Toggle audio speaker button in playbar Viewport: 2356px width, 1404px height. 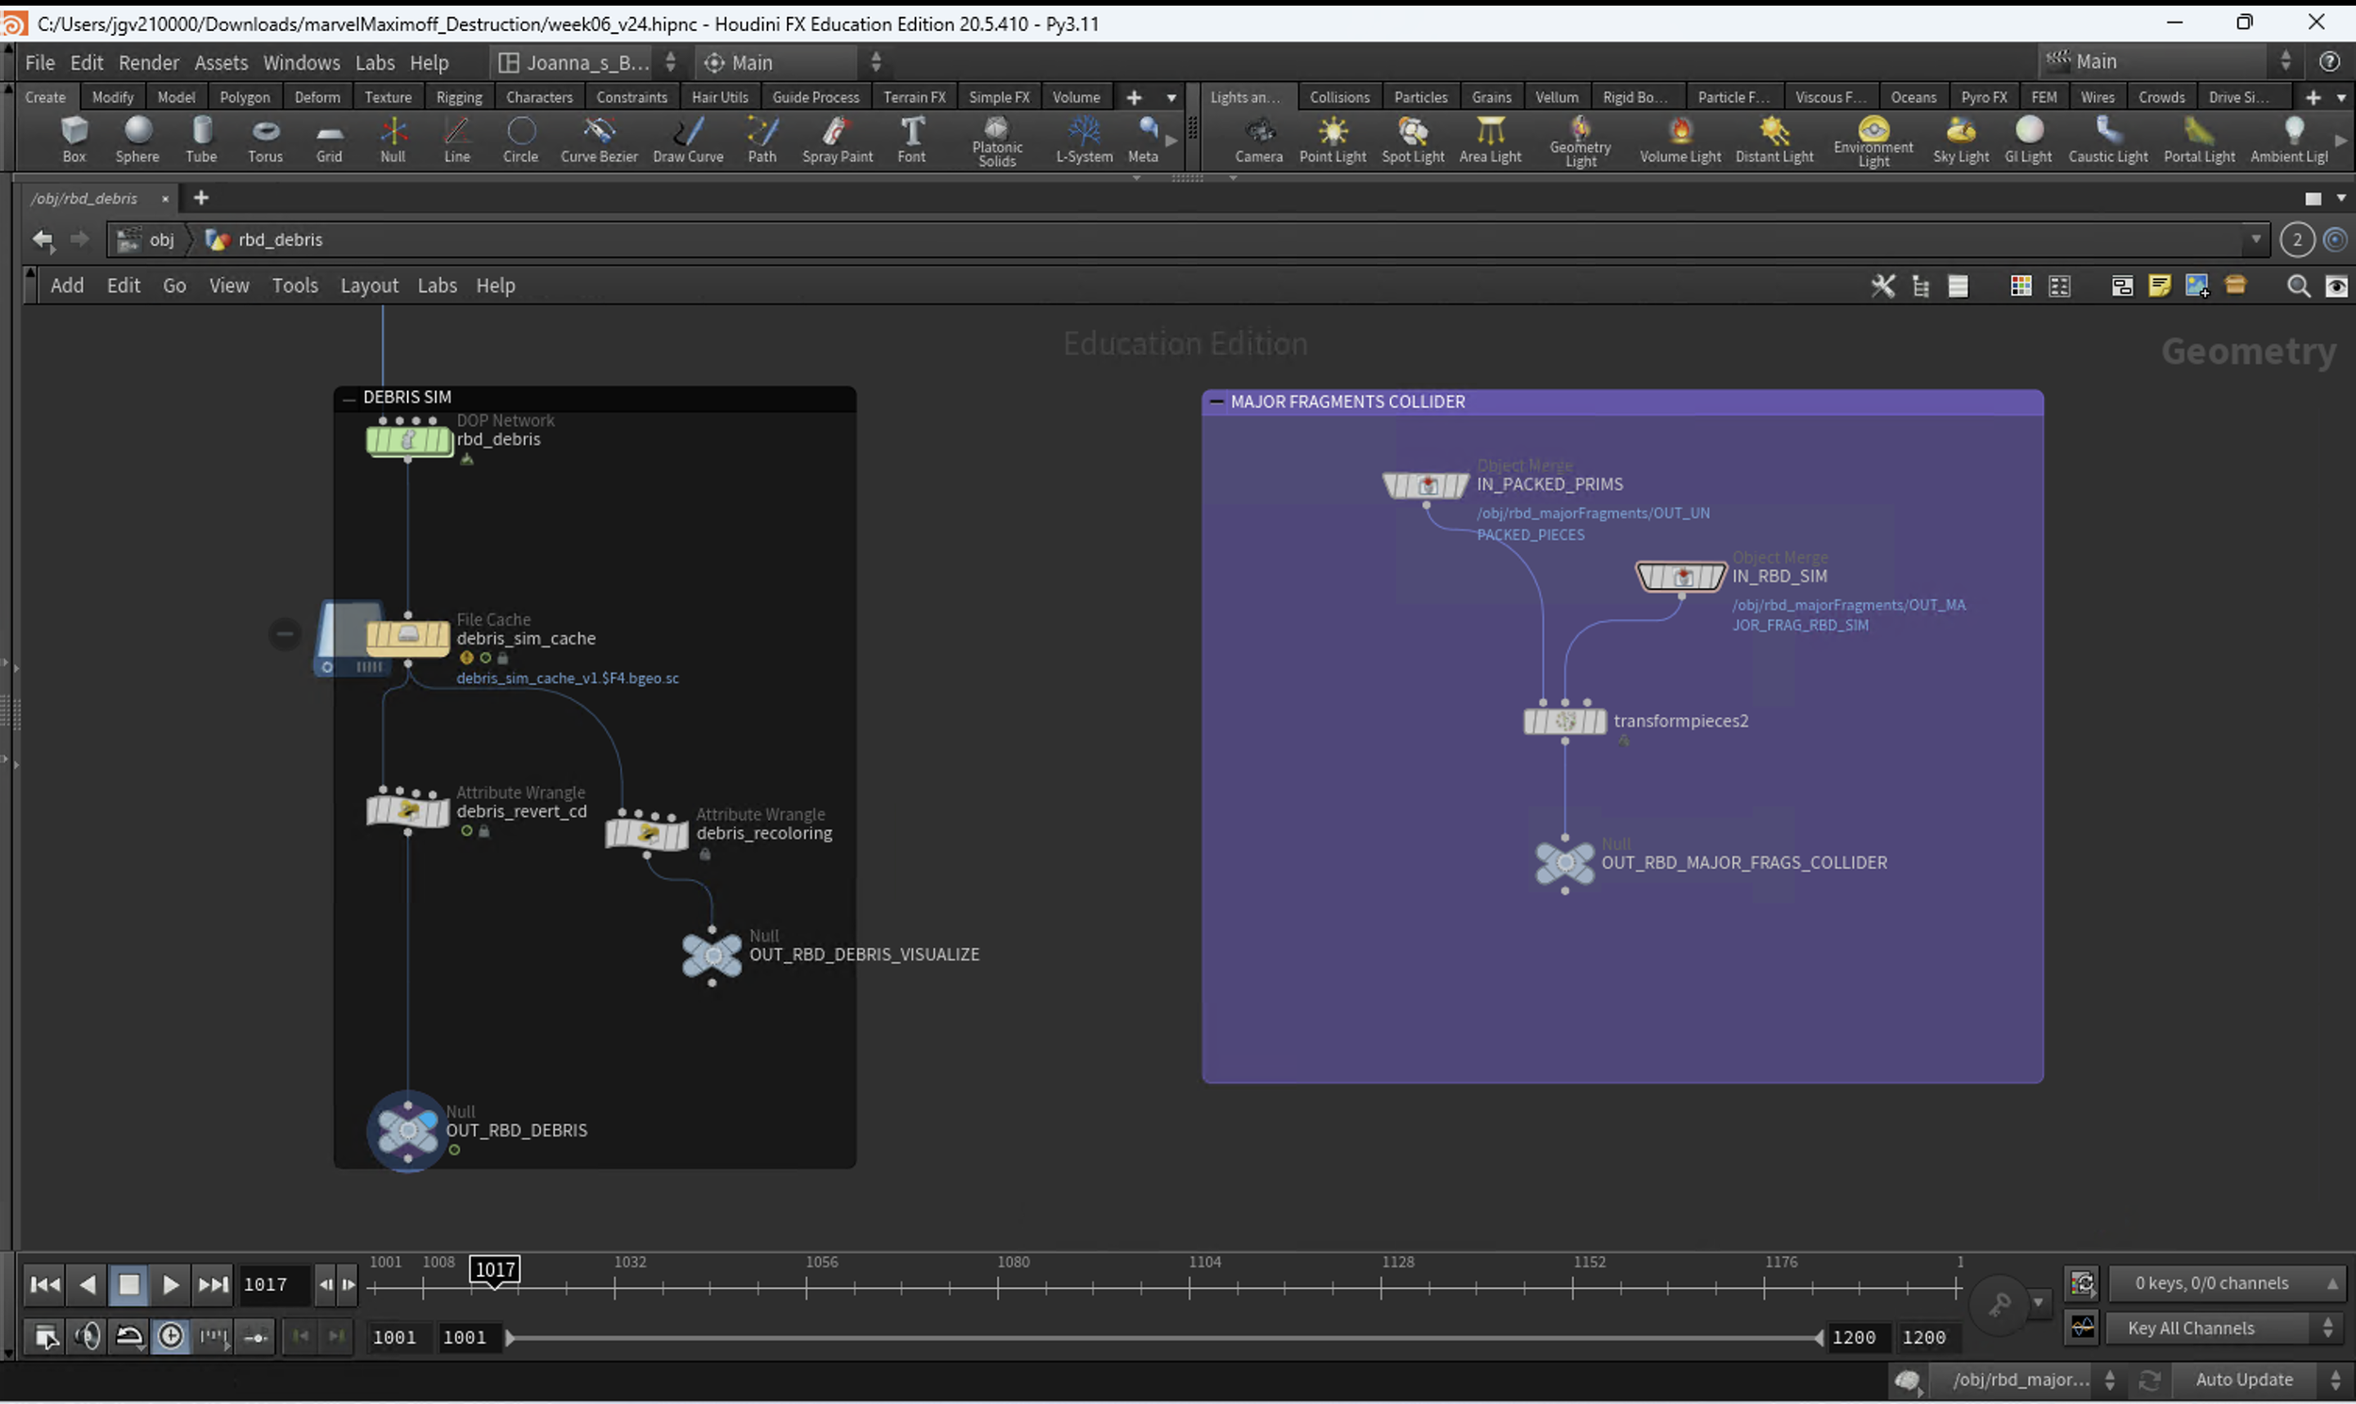(x=87, y=1336)
